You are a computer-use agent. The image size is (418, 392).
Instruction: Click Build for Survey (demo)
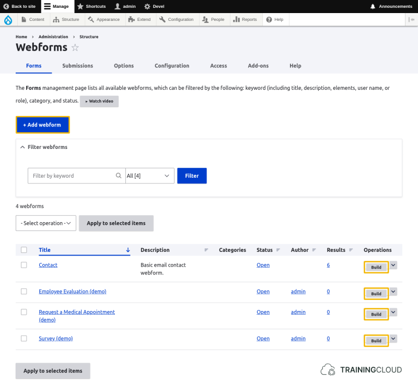376,341
